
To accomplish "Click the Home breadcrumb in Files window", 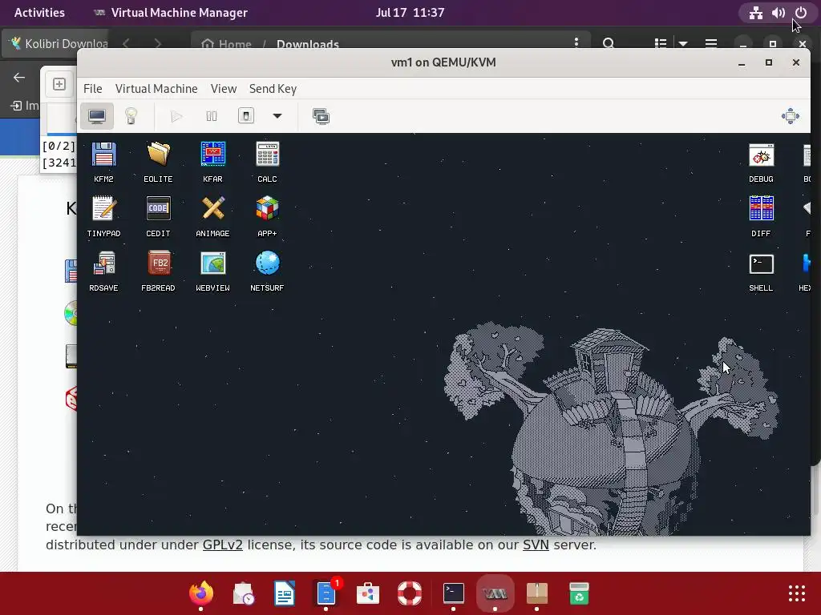I will [226, 44].
